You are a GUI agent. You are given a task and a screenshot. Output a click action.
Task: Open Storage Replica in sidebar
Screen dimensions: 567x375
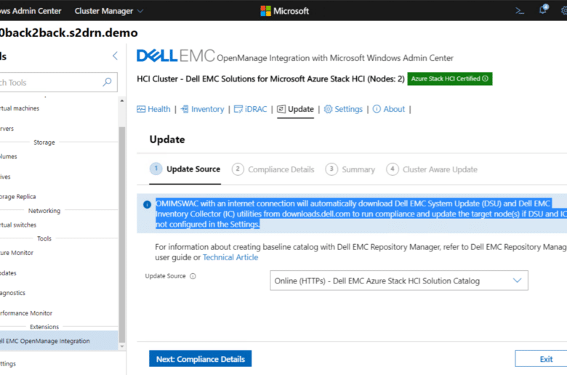point(17,197)
